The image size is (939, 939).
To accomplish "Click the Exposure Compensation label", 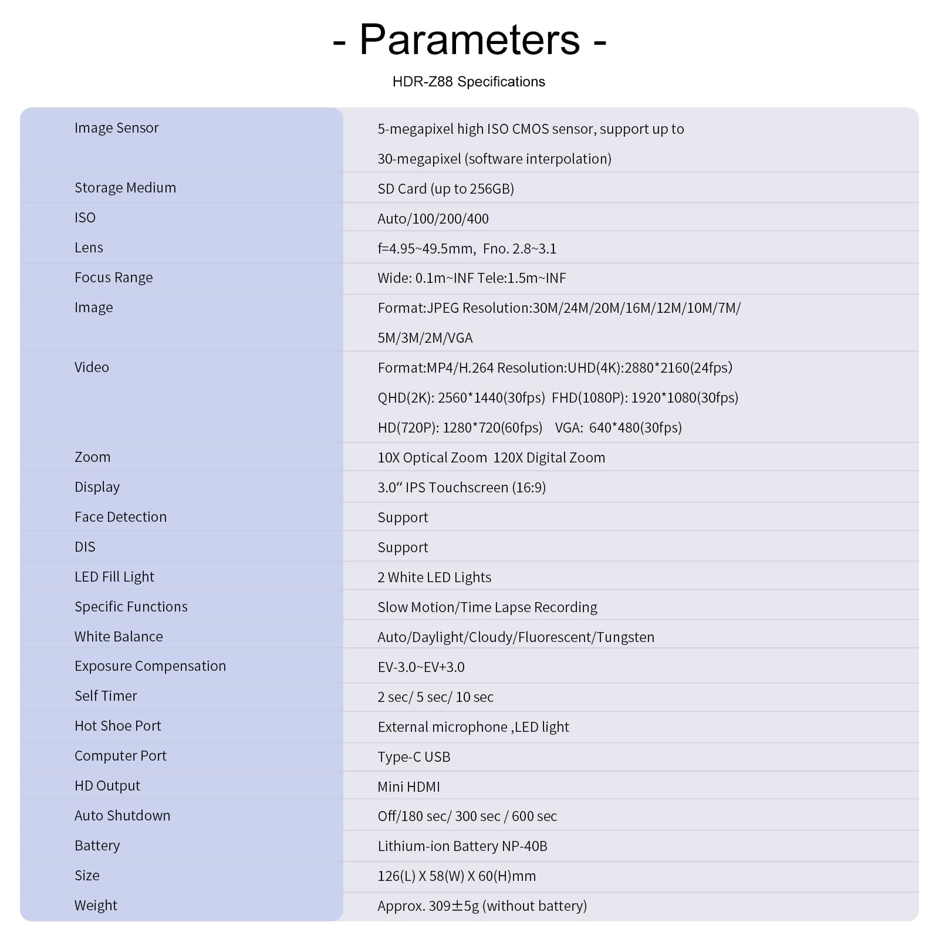I will 150,666.
